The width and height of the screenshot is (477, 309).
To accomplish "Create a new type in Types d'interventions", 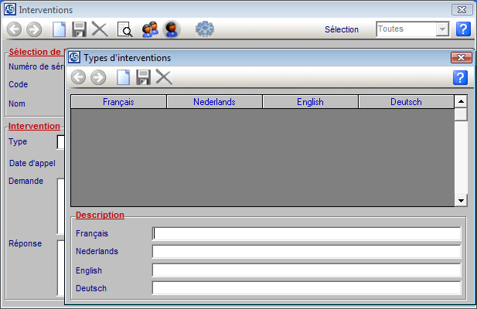I will pyautogui.click(x=123, y=76).
